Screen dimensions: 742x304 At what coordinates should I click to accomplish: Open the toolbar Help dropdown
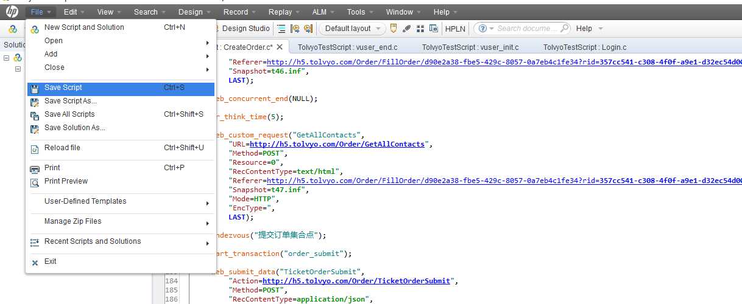tap(589, 29)
